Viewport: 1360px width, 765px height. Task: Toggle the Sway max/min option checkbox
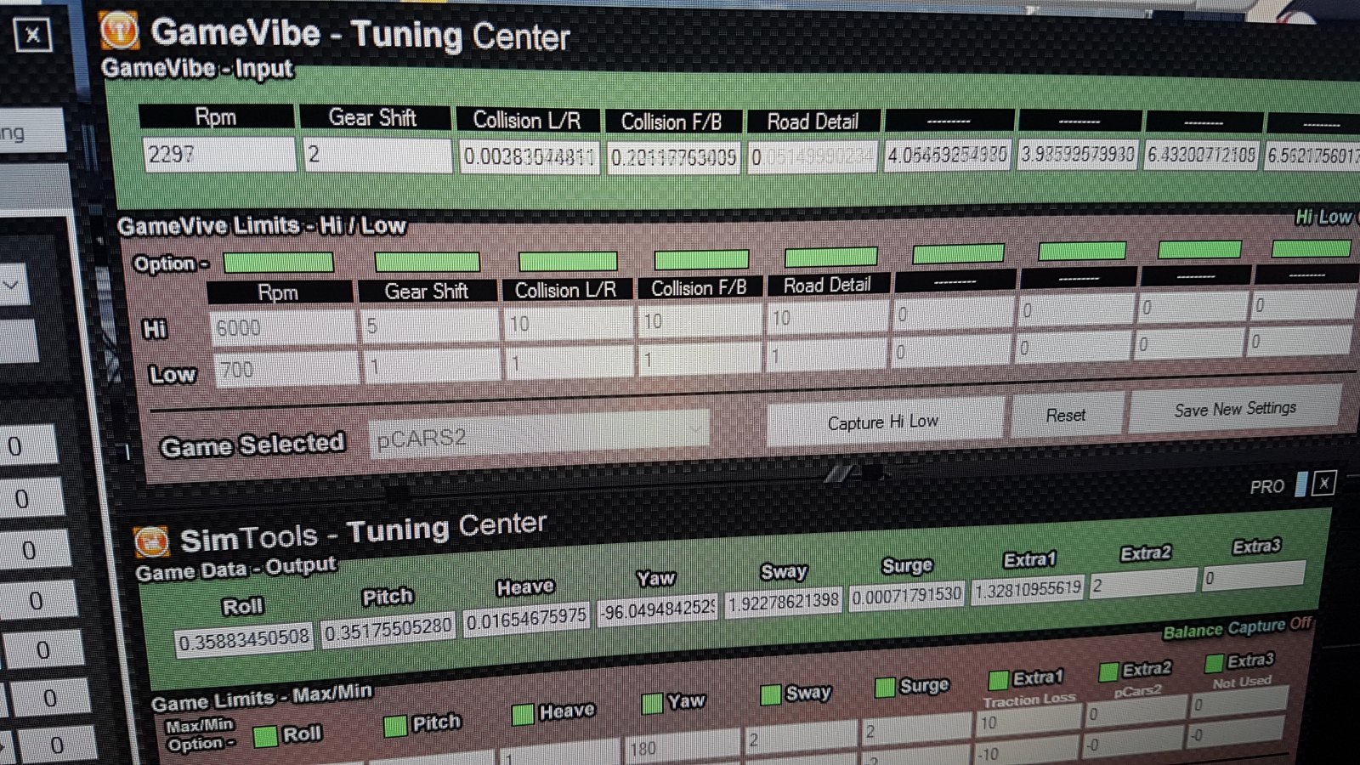[x=771, y=694]
